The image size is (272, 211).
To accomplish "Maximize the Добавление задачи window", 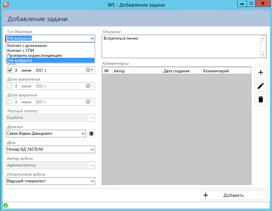I will tap(251, 4).
